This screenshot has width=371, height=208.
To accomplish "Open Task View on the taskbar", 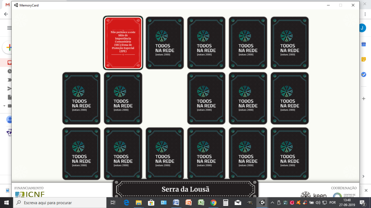I will (x=113, y=203).
